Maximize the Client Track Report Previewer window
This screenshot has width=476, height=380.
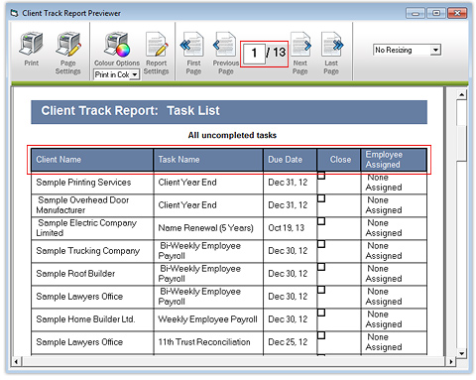(x=436, y=13)
